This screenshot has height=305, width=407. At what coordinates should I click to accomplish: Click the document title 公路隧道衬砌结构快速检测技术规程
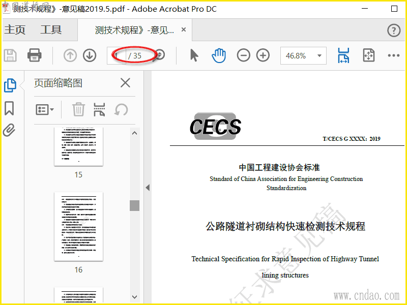pyautogui.click(x=285, y=226)
